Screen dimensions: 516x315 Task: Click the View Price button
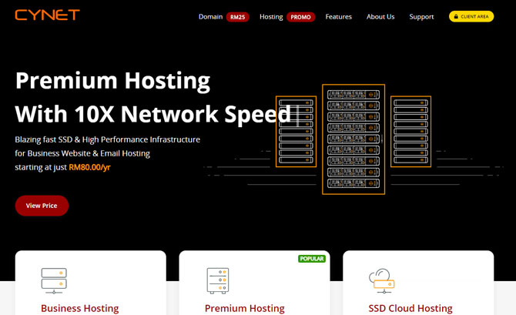point(42,206)
